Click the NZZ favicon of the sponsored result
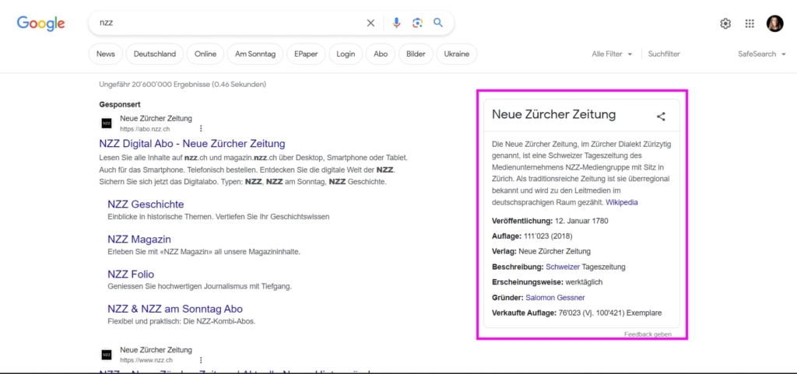The width and height of the screenshot is (797, 374). tap(106, 124)
